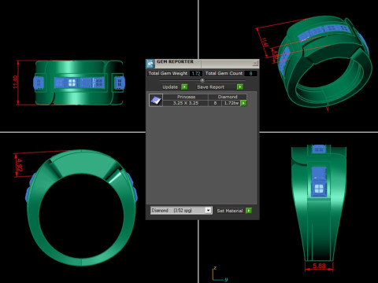Click the Gem Reporter title bar icon
Screen dimensions: 378x283
150,64
